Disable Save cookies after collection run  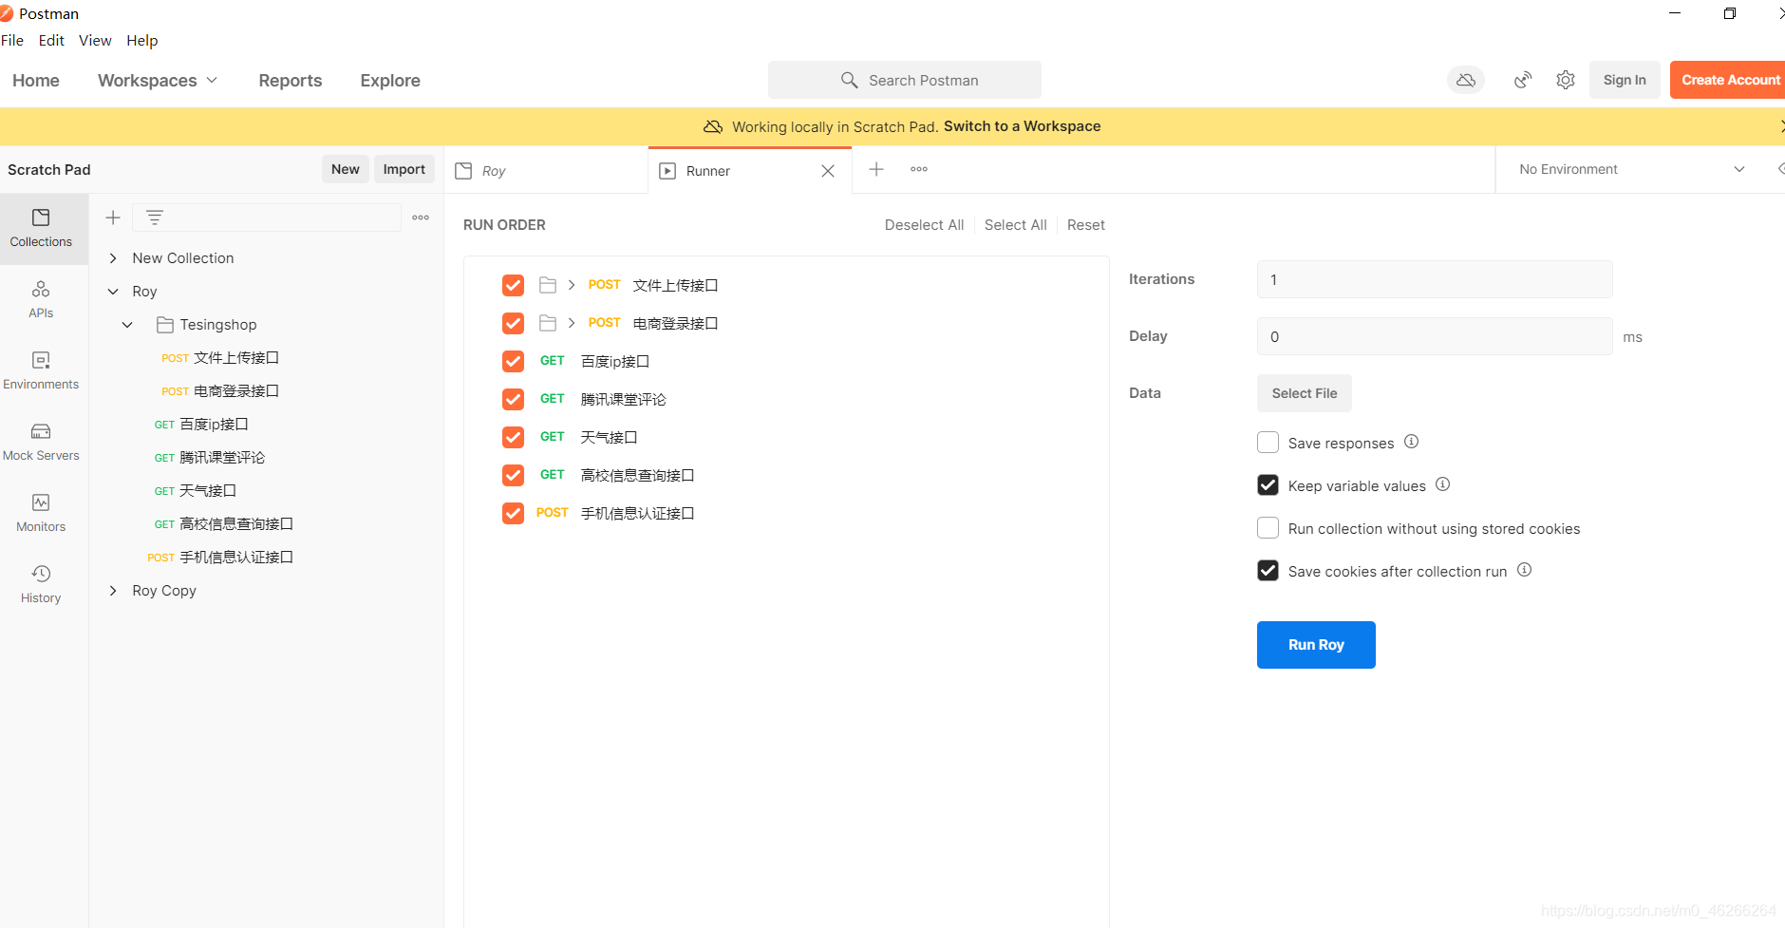(1268, 571)
